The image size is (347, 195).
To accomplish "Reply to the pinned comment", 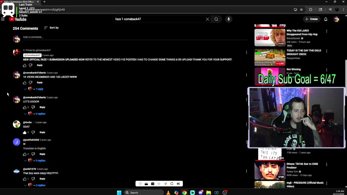I will (40, 65).
